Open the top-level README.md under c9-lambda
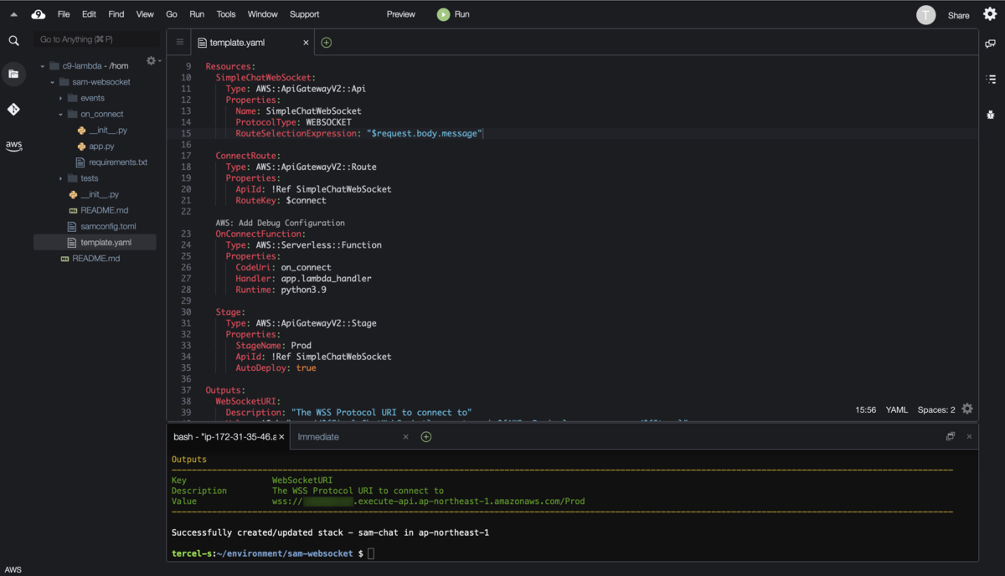The height and width of the screenshot is (576, 1005). 95,259
